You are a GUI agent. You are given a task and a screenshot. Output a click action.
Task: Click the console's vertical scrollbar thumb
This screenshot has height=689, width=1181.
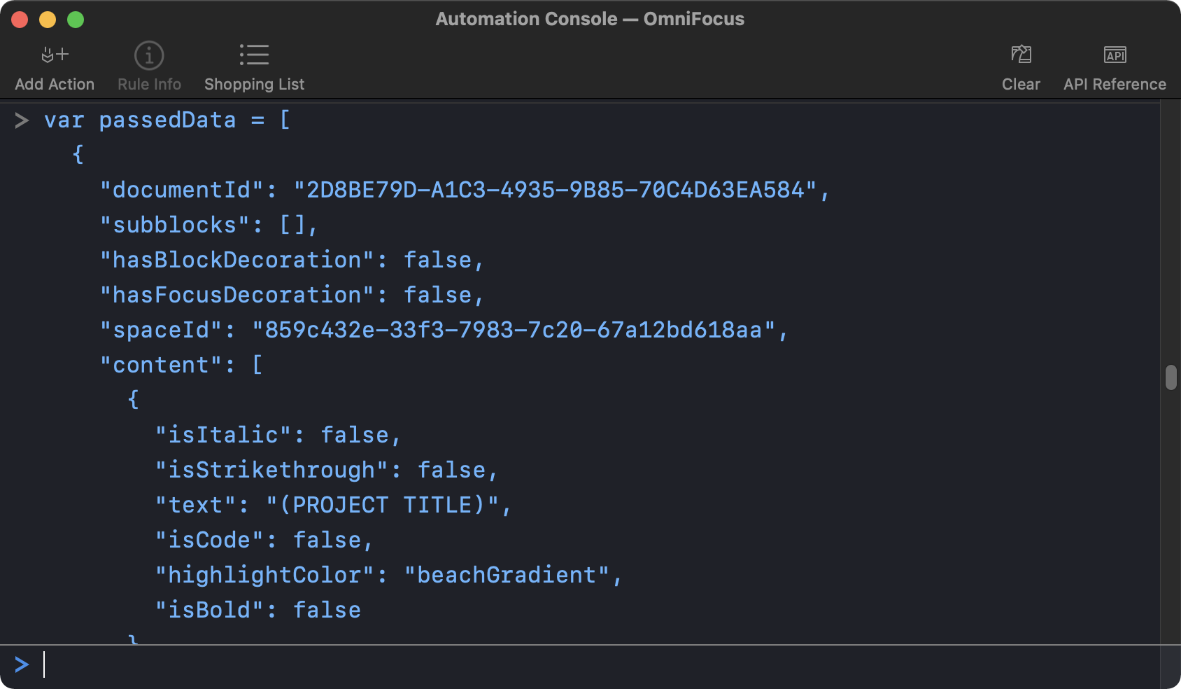(x=1171, y=377)
